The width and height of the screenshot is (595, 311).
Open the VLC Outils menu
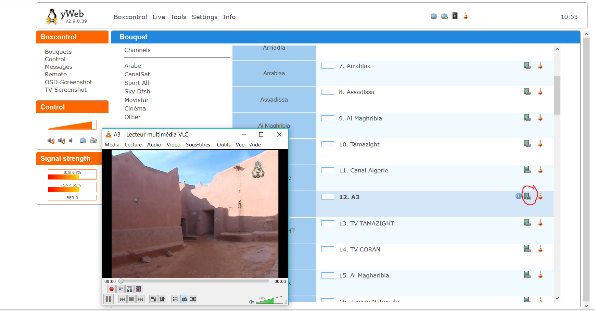click(224, 145)
